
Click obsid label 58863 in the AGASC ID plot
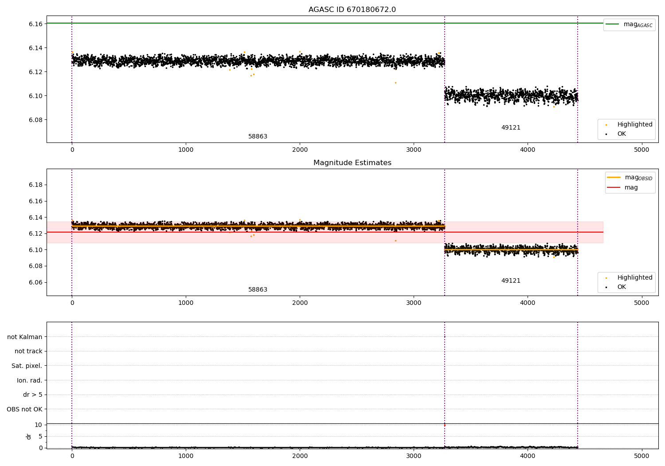tap(258, 137)
